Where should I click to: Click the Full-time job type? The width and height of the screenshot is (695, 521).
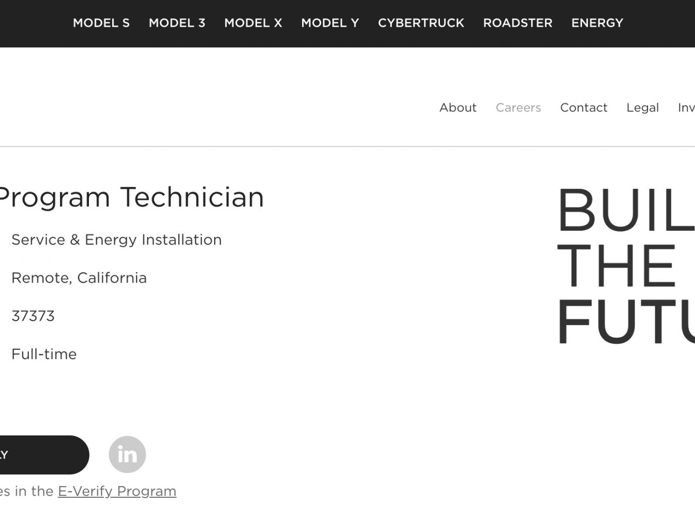[44, 354]
